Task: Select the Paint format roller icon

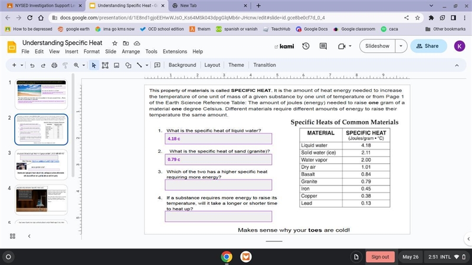Action: click(x=65, y=65)
